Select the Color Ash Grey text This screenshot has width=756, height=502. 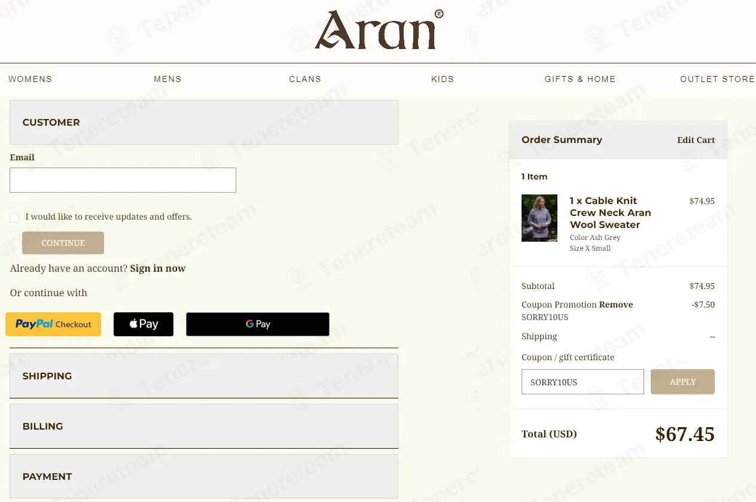(x=595, y=238)
